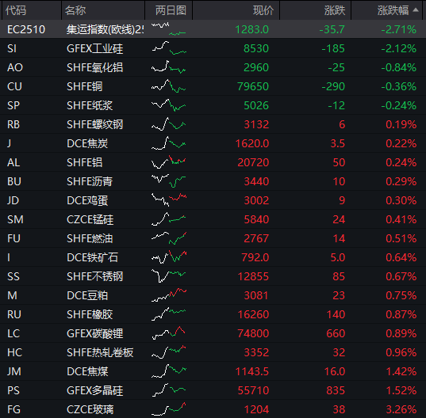Select the EC2510 code cell
The image size is (426, 418).
pos(26,29)
